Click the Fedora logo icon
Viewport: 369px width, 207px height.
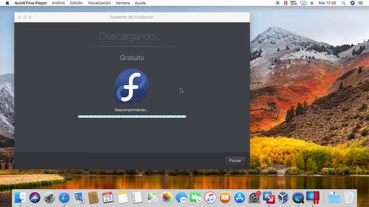click(132, 86)
